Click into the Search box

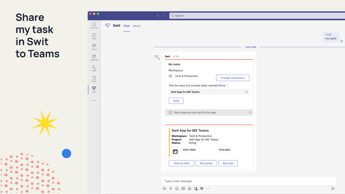pyautogui.click(x=257, y=16)
